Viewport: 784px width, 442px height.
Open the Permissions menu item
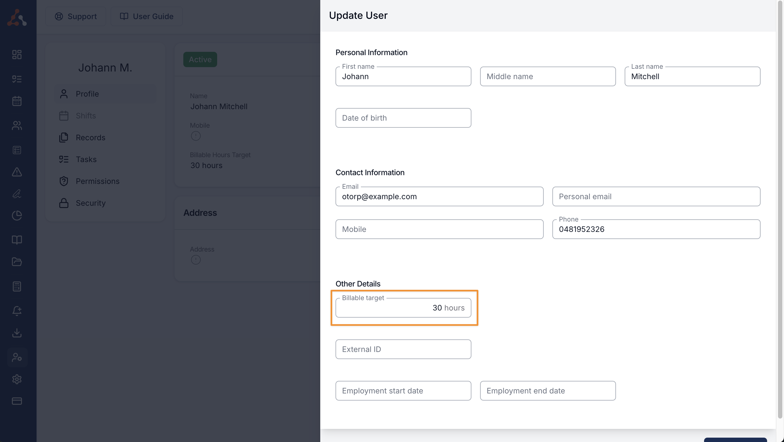pyautogui.click(x=105, y=181)
